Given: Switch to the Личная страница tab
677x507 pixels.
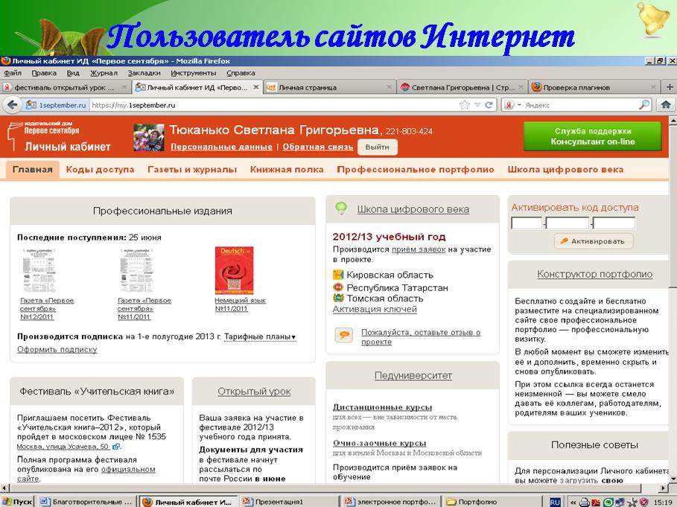Looking at the screenshot, I should [x=329, y=87].
